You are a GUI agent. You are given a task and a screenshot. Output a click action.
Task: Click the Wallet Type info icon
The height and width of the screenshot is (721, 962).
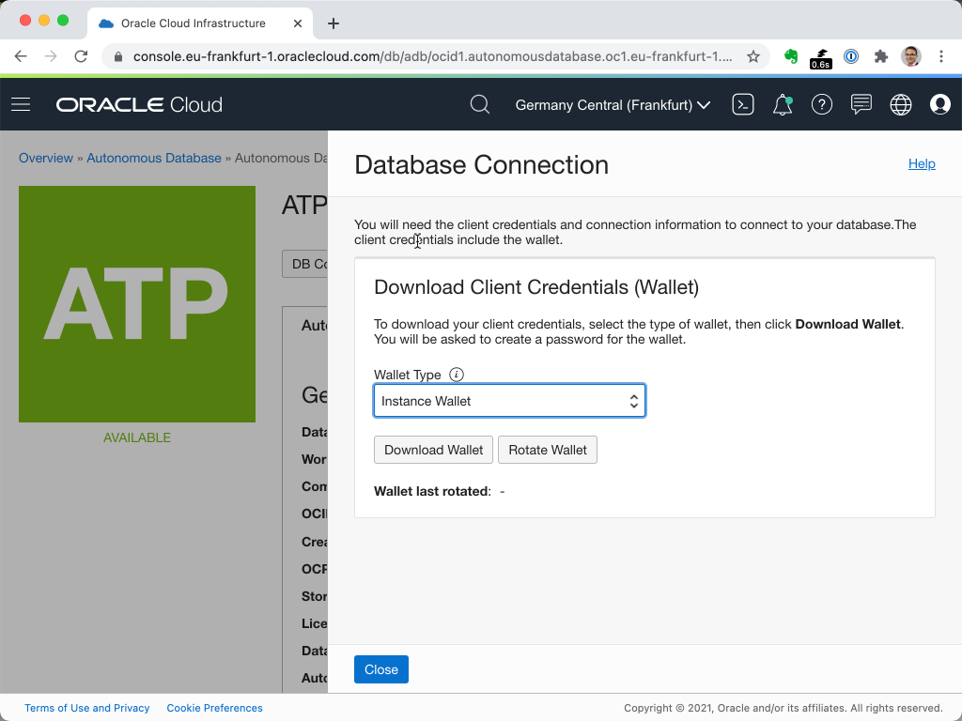[457, 375]
